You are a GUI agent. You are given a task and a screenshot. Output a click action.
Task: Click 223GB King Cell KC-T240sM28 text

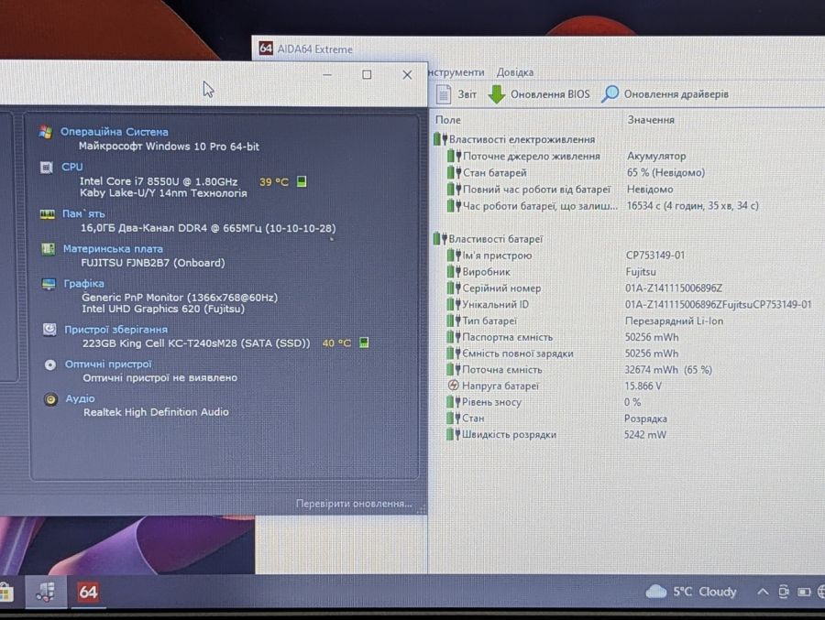click(x=196, y=343)
